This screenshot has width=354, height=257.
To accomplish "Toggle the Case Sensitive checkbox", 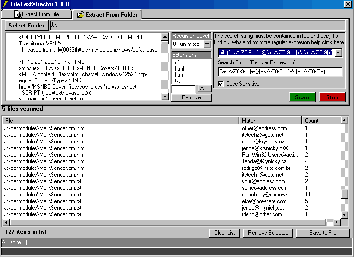I will 221,84.
